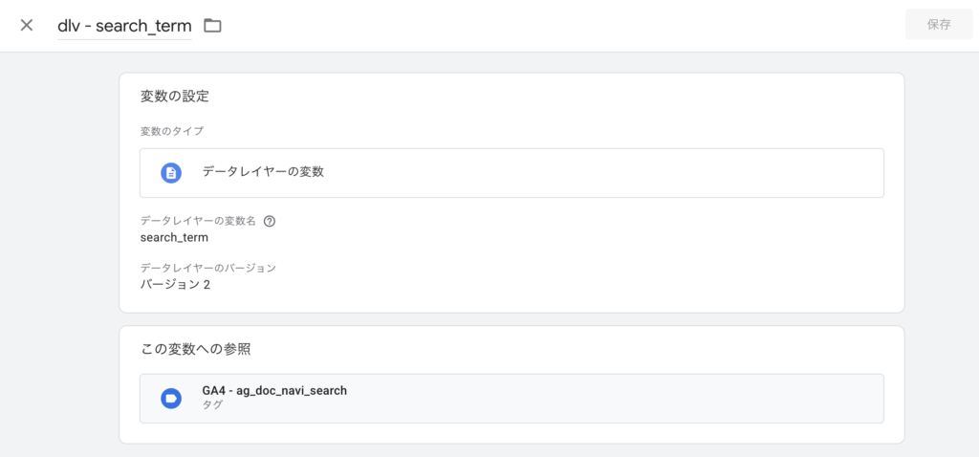
Task: Click the データレイヤーのバージョン label
Action: click(207, 268)
